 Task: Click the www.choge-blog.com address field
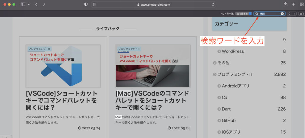[x=153, y=4]
